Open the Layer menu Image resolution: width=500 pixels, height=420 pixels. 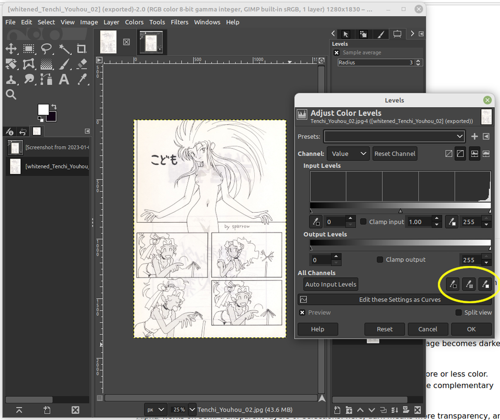pyautogui.click(x=111, y=22)
